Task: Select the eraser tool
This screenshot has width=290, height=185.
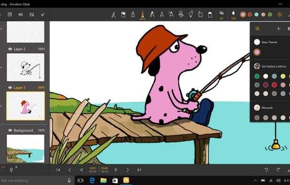Action: coord(210,15)
